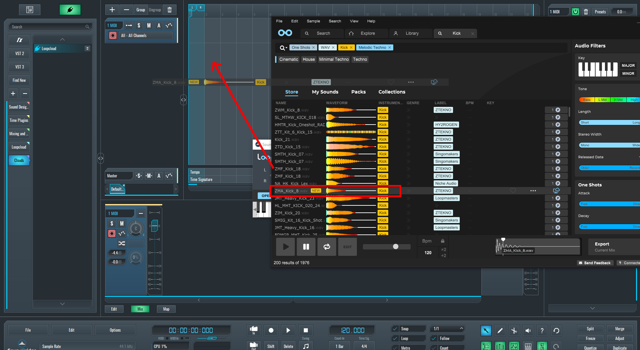
Task: Switch to Collections tab
Action: click(x=392, y=92)
